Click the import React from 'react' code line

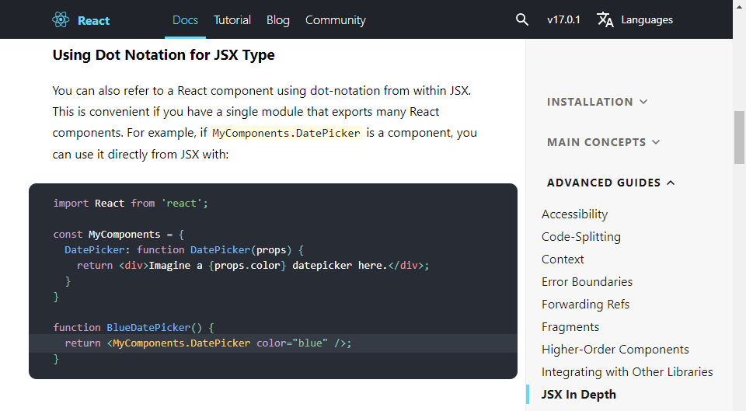[x=131, y=203]
